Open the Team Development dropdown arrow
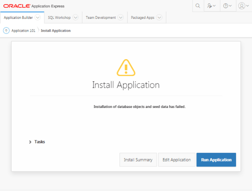The image size is (252, 192). click(121, 17)
